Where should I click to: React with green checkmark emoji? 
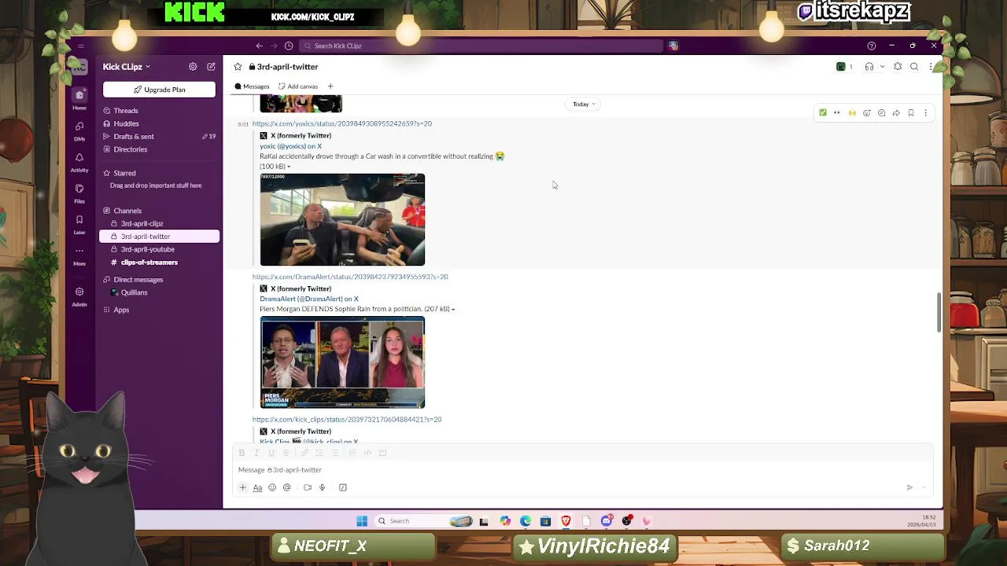pyautogui.click(x=823, y=113)
